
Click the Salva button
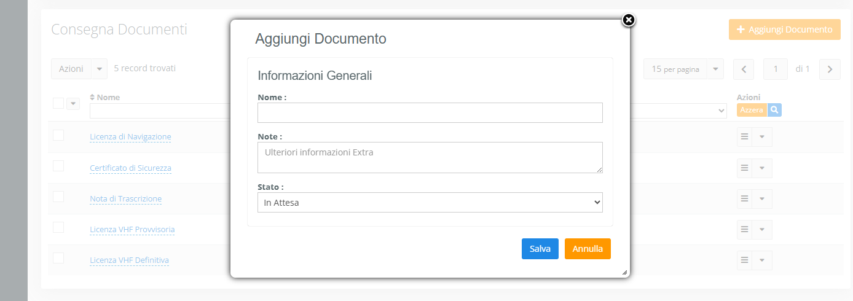tap(540, 249)
